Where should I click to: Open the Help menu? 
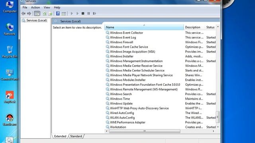pos(57,8)
